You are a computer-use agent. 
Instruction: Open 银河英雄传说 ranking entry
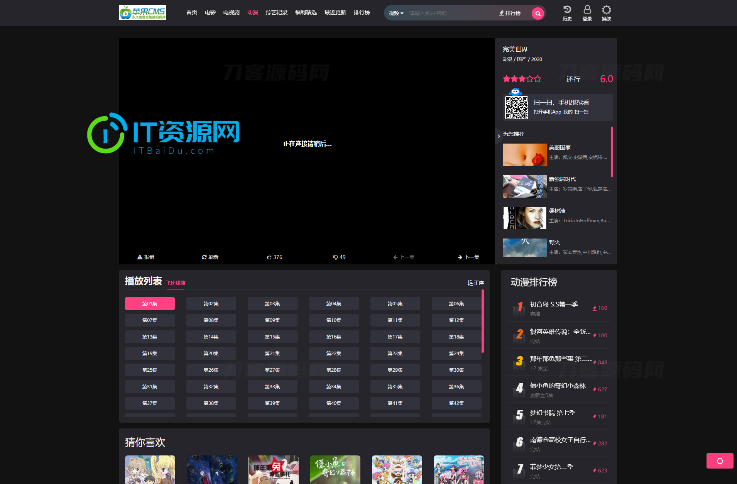click(559, 335)
